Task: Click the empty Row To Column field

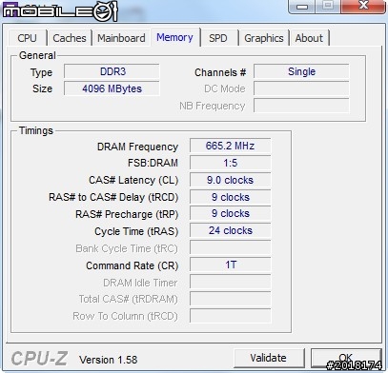Action: 231,316
